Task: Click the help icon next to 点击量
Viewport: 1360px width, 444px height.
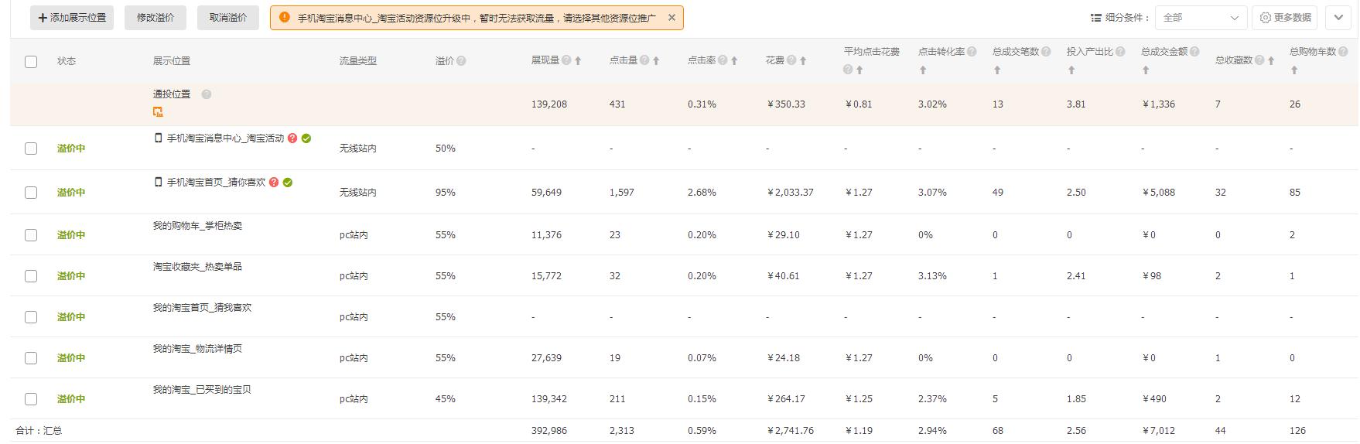Action: pos(644,60)
